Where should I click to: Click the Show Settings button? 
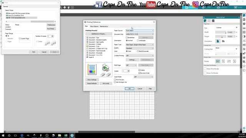pyautogui.click(x=92, y=80)
